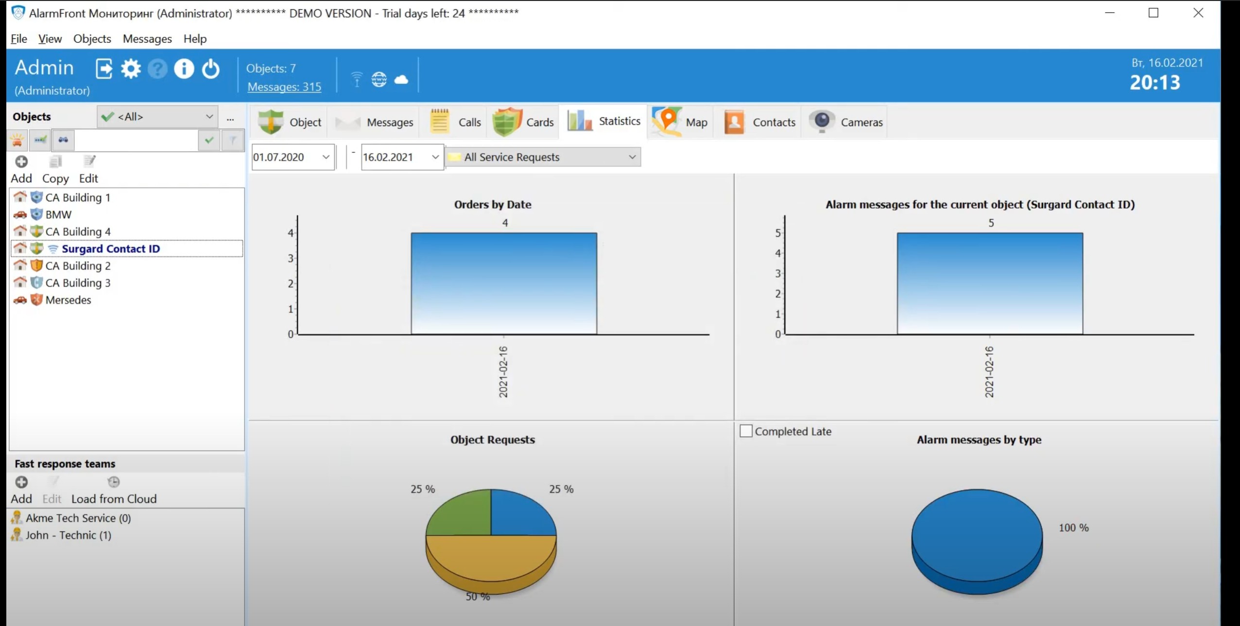Open the Calls tab
This screenshot has width=1240, height=626.
pos(455,122)
